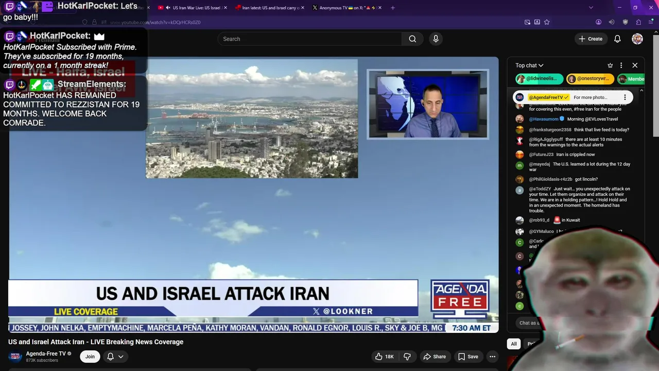Image resolution: width=659 pixels, height=371 pixels.
Task: Click the @onestorywr super chat chip
Action: click(590, 79)
